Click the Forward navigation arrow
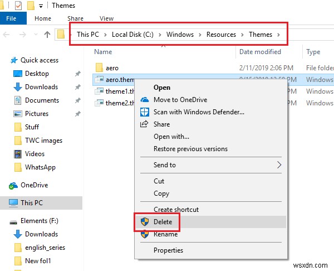Image resolution: width=334 pixels, height=271 pixels. tap(23, 35)
